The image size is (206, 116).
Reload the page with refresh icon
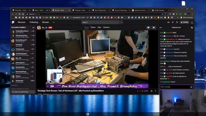pos(19,14)
